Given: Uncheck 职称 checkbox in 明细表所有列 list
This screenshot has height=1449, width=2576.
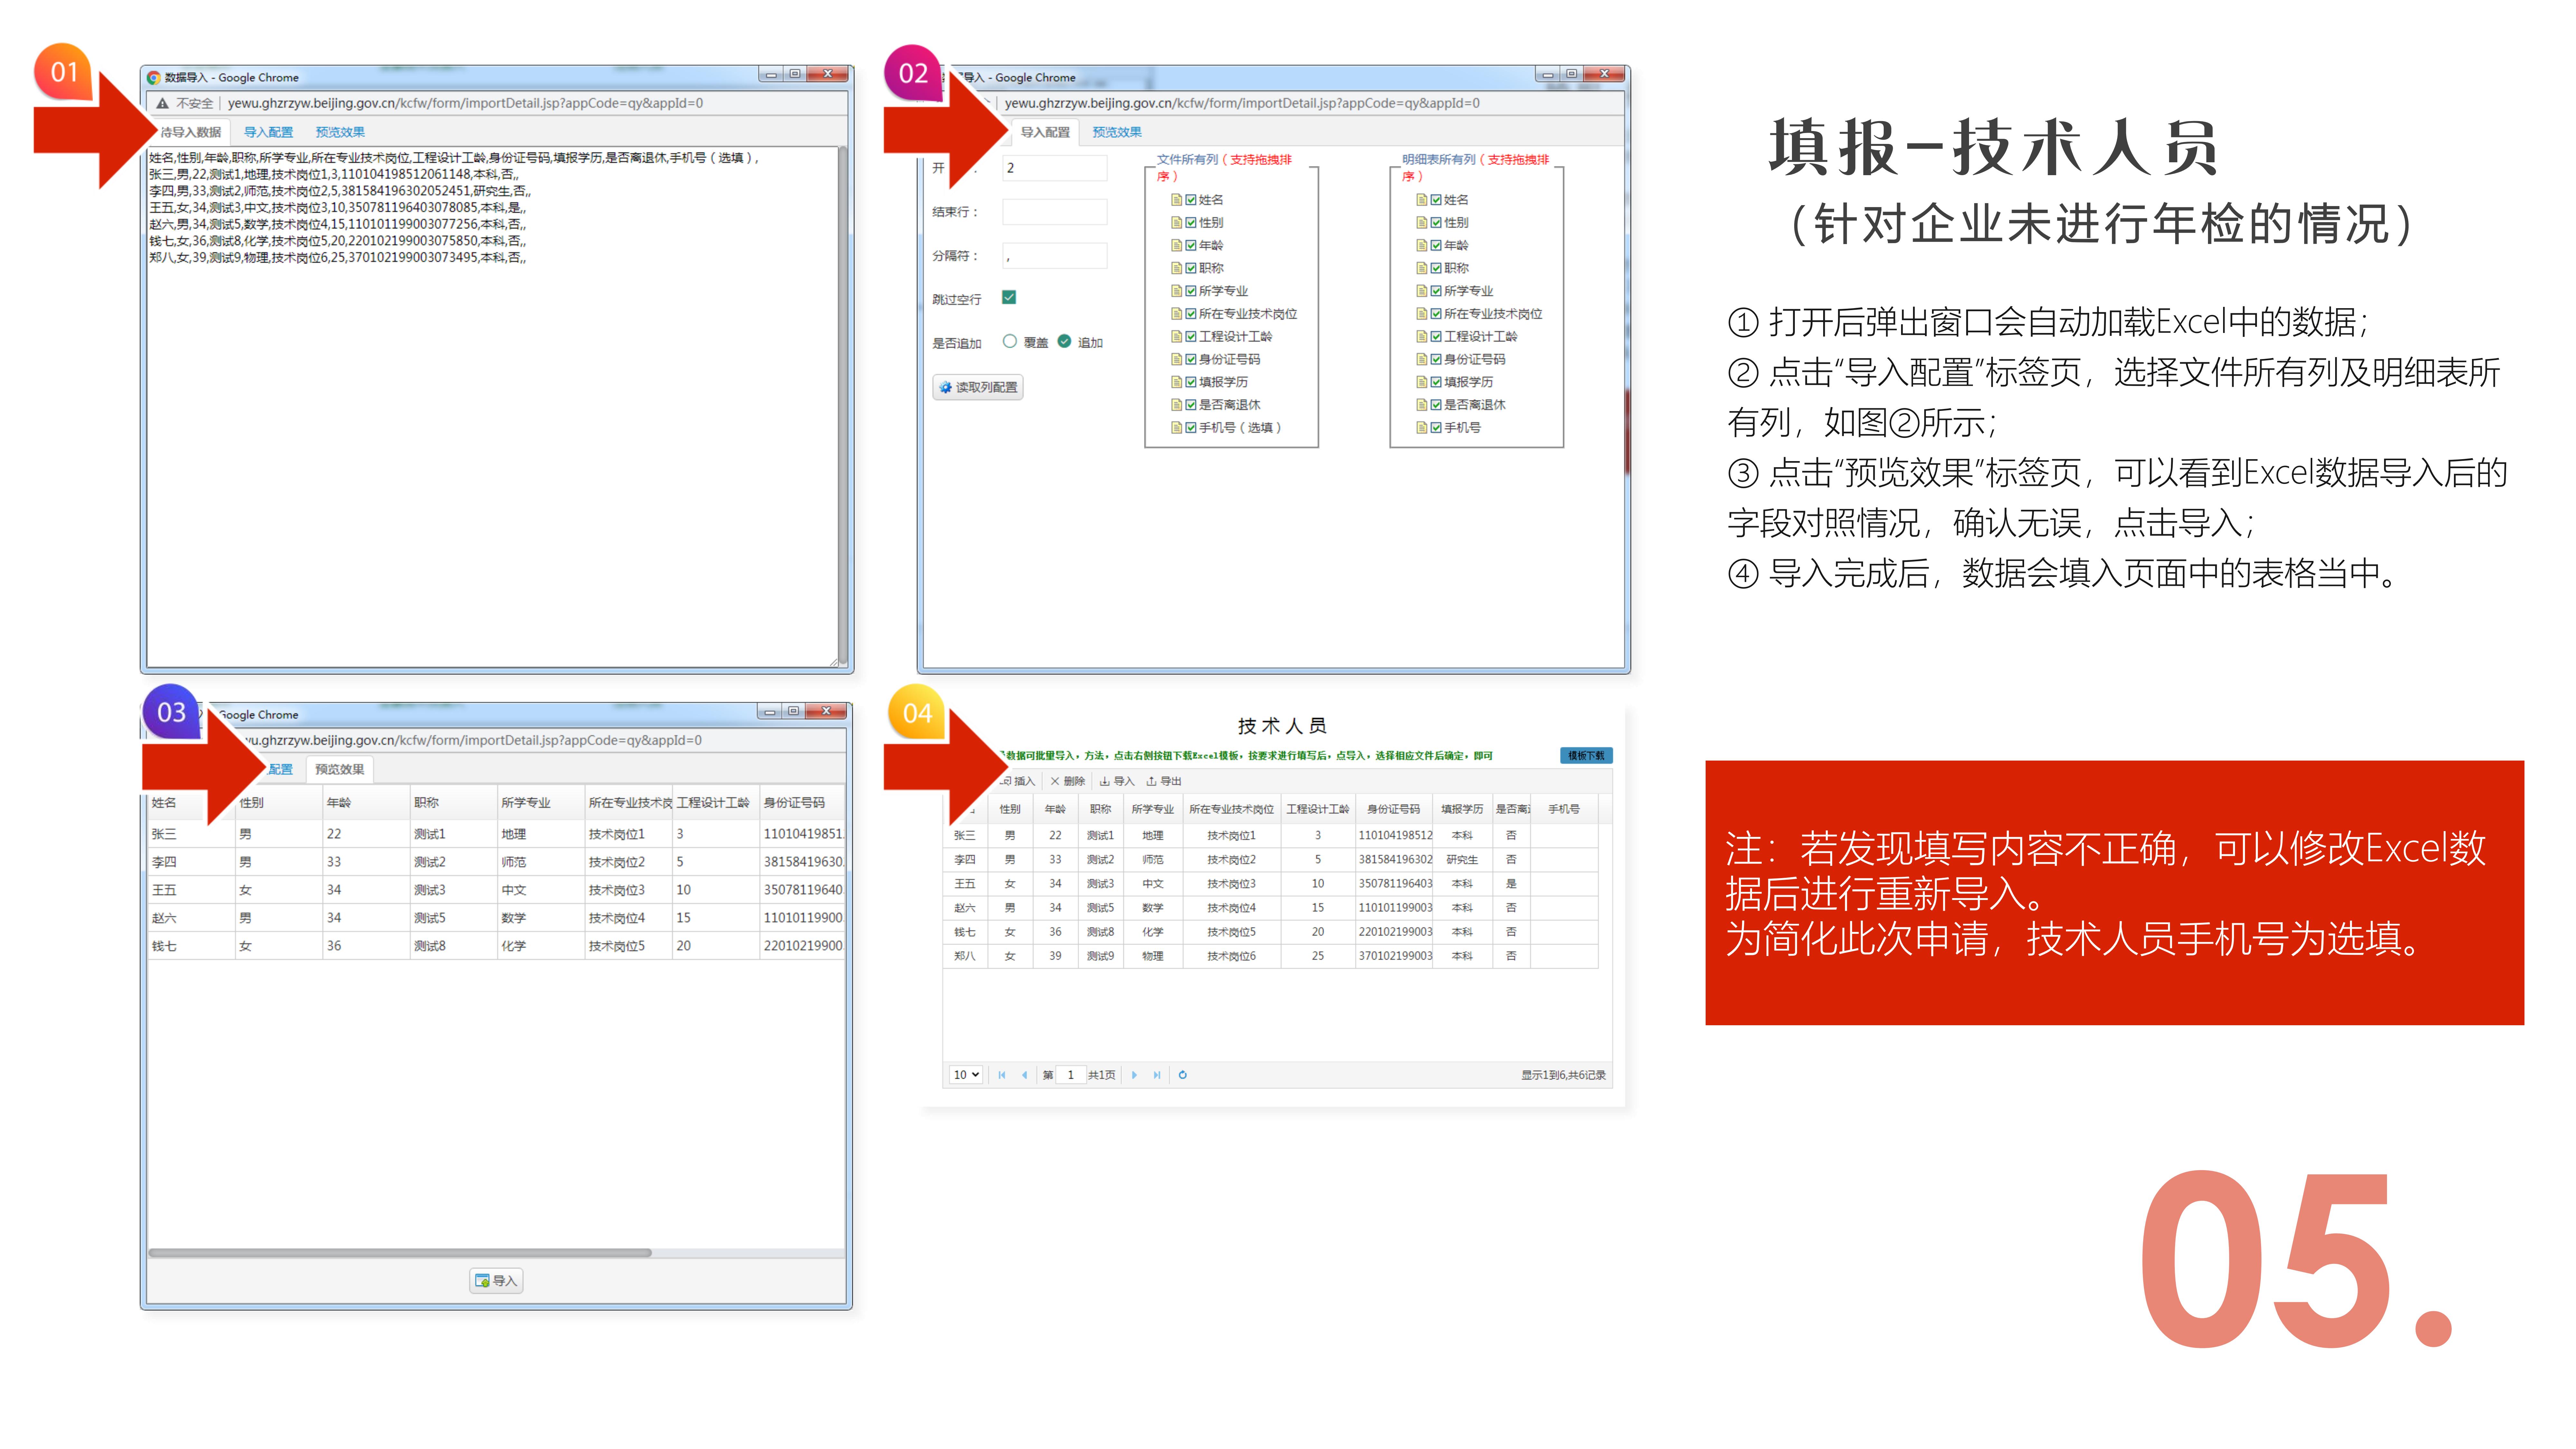Looking at the screenshot, I should (x=1436, y=268).
